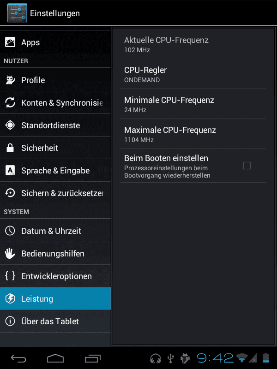Tap the 9:42 status bar clock
This screenshot has width=277, height=369.
pyautogui.click(x=215, y=358)
